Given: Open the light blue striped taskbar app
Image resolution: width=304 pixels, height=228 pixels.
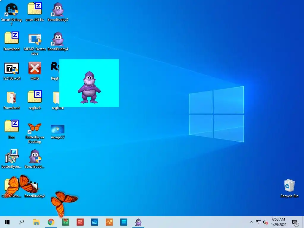Looking at the screenshot, I should point(124,222).
